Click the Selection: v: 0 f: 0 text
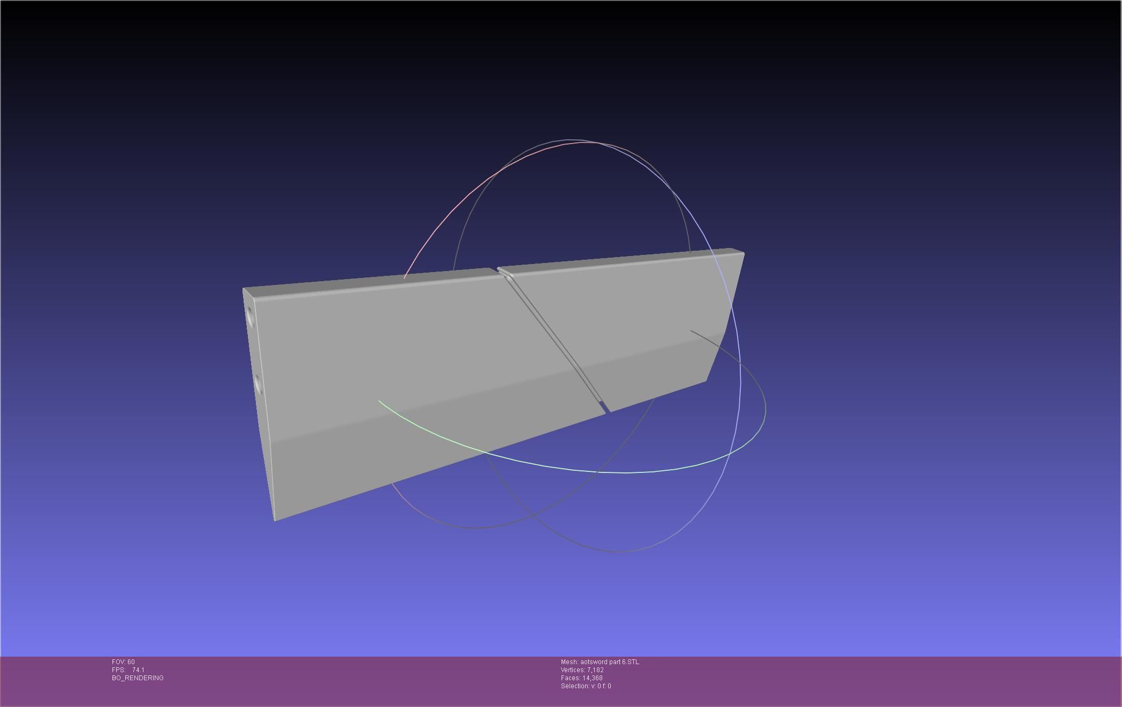Screen dimensions: 1122x707 point(586,686)
